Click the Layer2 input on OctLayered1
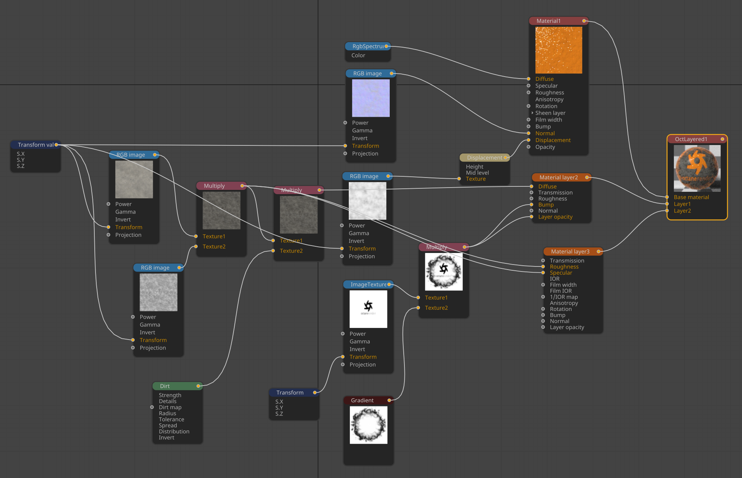Image resolution: width=742 pixels, height=478 pixels. 667,211
